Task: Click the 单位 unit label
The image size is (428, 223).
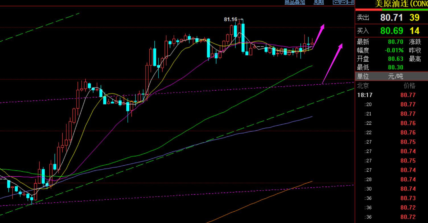Action: [x=363, y=76]
